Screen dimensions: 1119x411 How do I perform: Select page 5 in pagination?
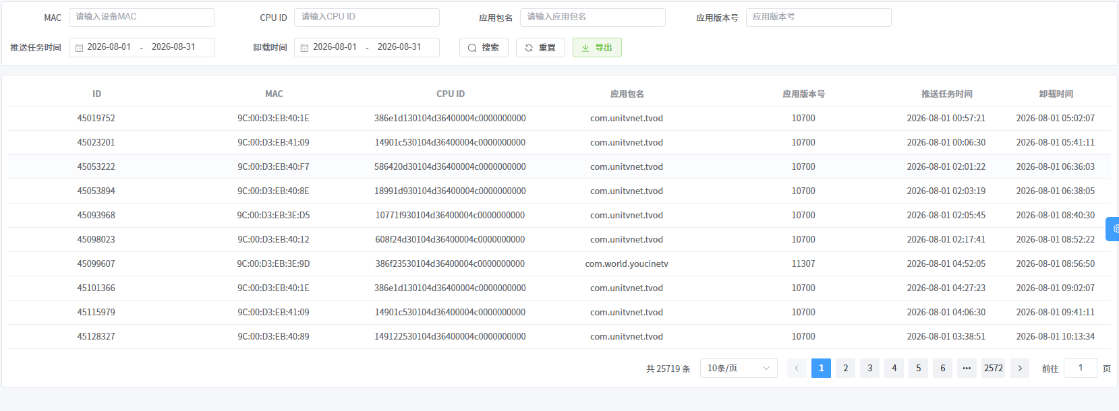tap(918, 368)
